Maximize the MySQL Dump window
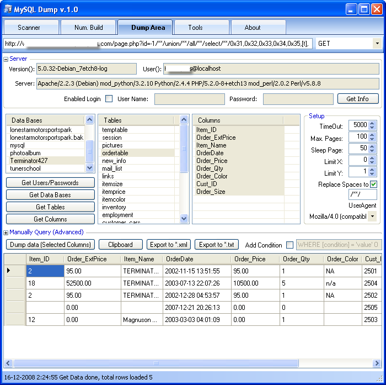The width and height of the screenshot is (386, 385). coord(364,9)
